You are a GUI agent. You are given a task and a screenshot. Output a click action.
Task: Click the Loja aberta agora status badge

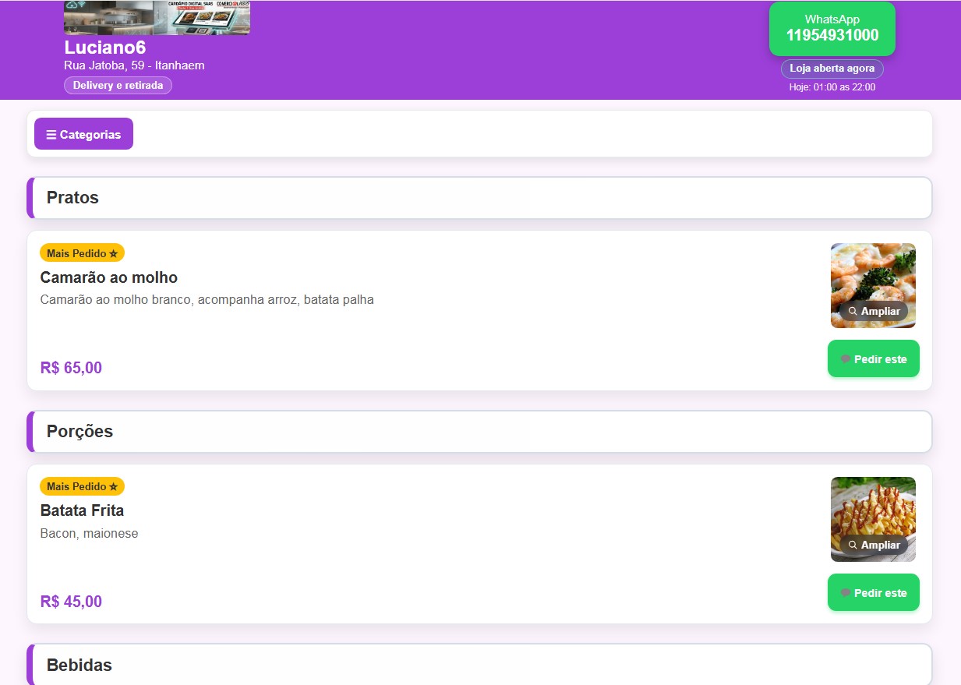(832, 69)
